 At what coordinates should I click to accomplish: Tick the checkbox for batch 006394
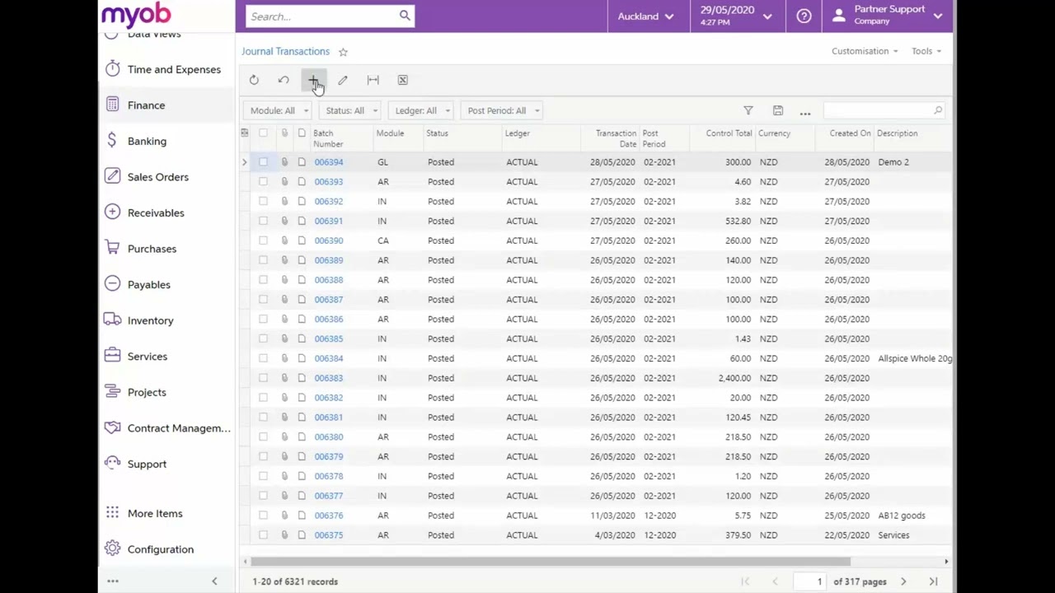pyautogui.click(x=263, y=162)
